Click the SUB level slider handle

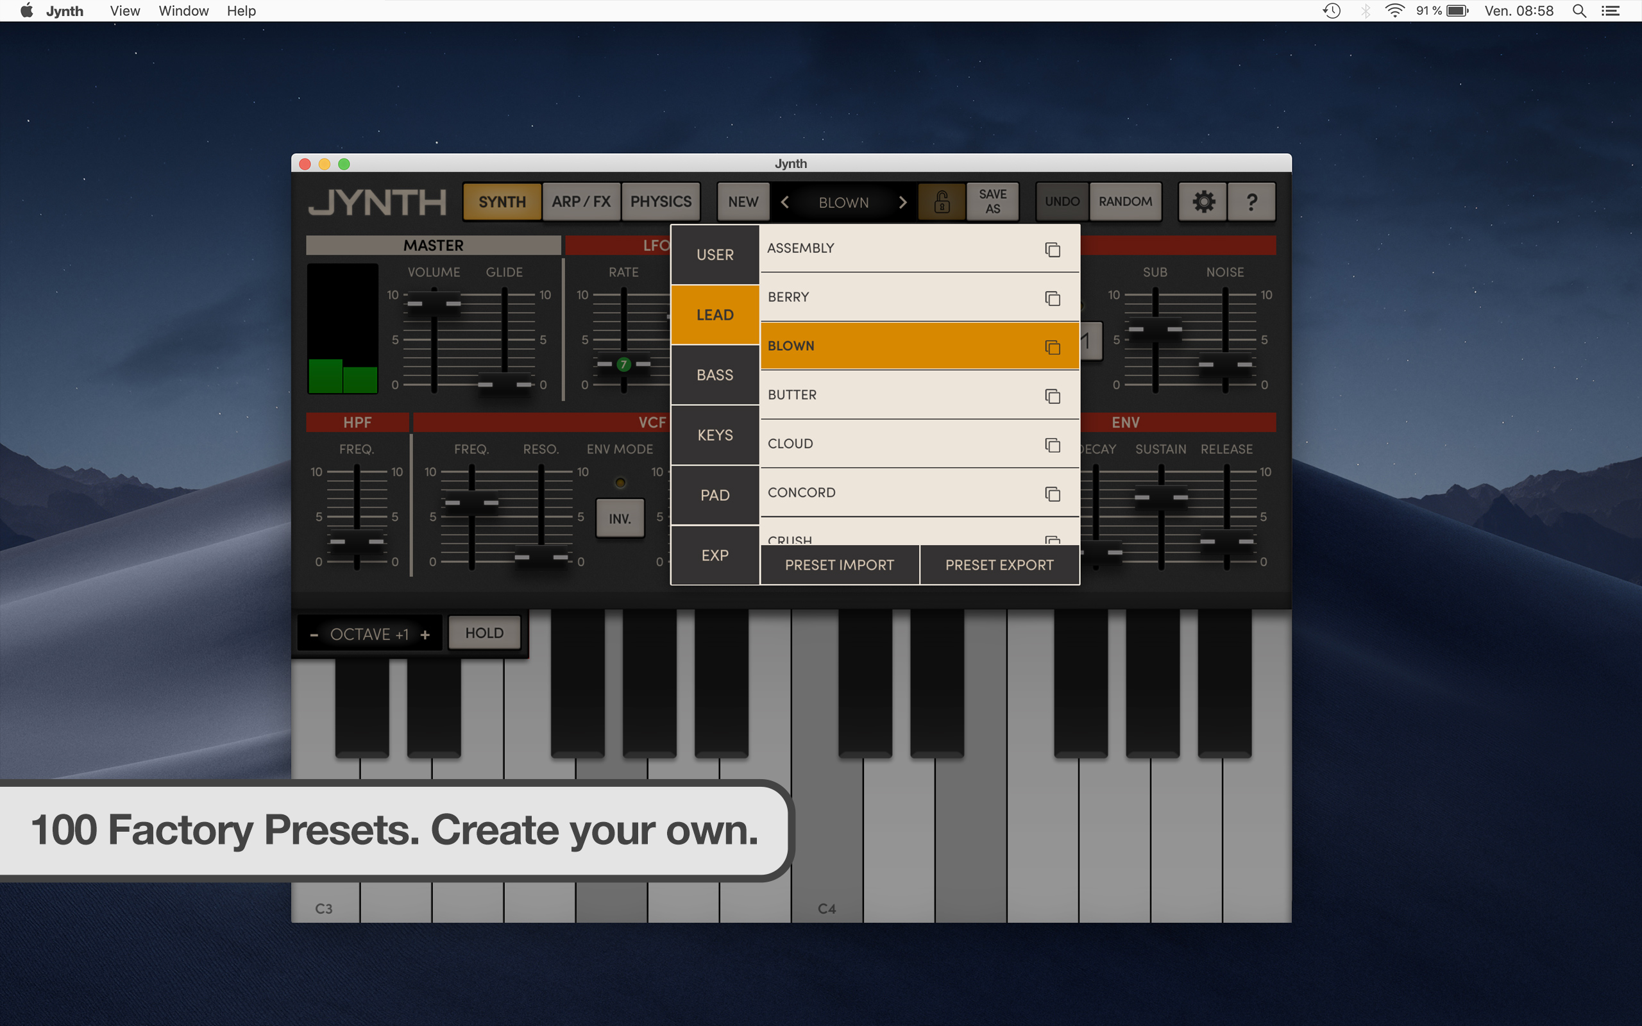1155,329
